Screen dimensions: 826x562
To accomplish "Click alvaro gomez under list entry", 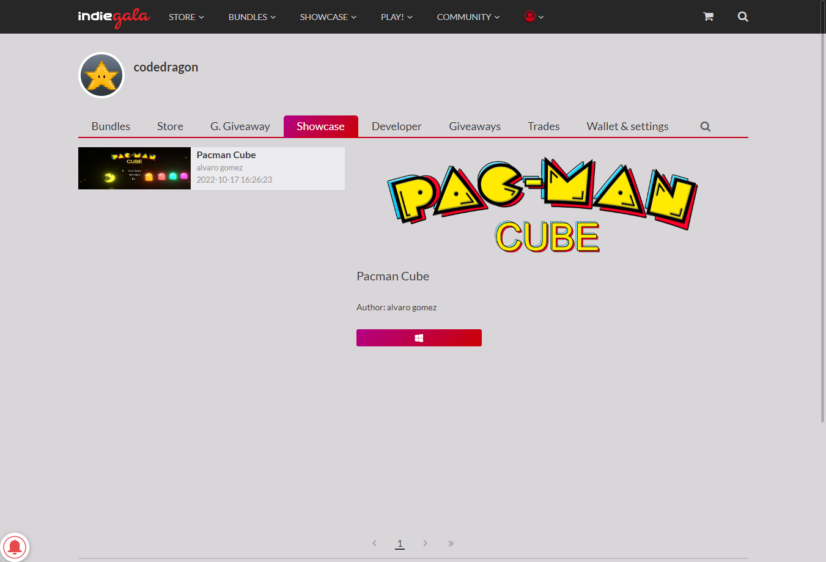I will pos(219,167).
